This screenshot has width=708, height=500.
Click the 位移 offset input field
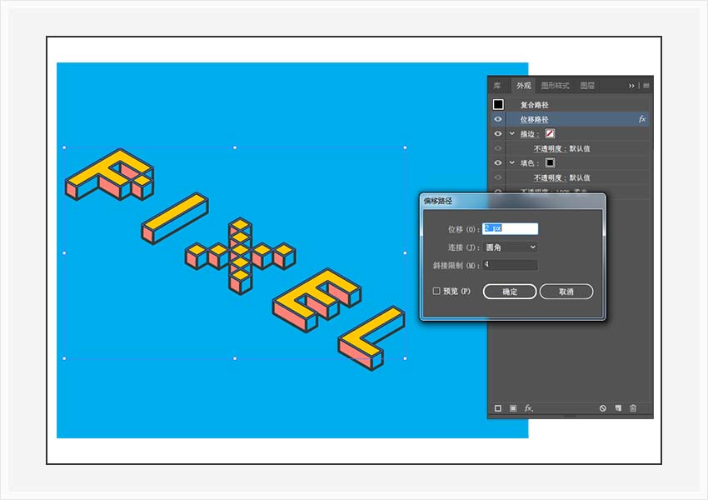tap(511, 228)
